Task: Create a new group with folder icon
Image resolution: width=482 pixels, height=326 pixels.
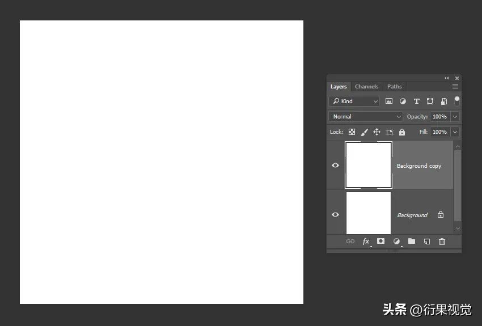Action: pyautogui.click(x=412, y=241)
